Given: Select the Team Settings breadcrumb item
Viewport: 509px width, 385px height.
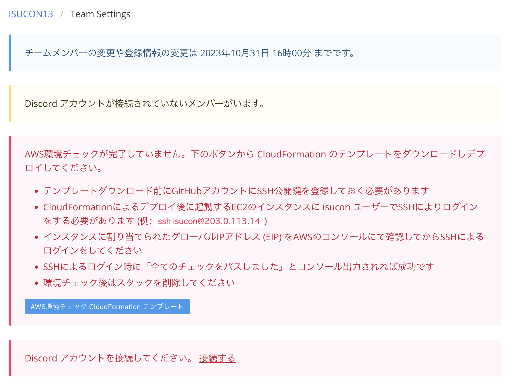Looking at the screenshot, I should (x=100, y=14).
